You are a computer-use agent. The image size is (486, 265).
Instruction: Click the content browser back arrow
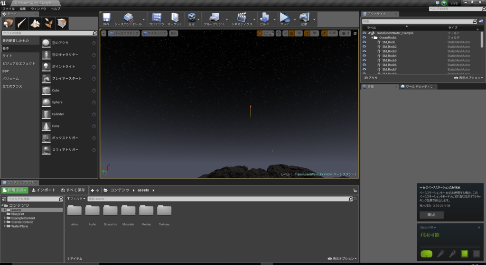click(x=93, y=191)
